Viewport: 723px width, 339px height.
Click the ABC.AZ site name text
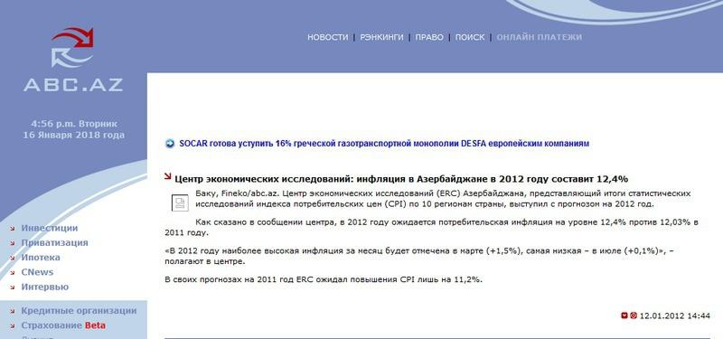point(73,84)
